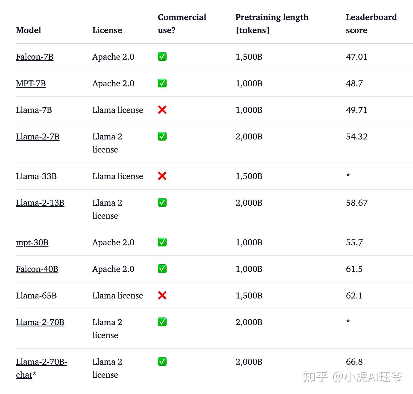
Task: Click the green checkmark in MPT-7B row
Action: [x=162, y=83]
